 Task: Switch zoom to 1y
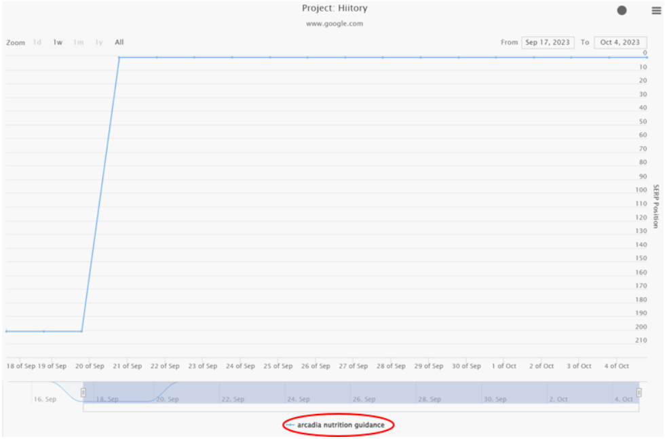click(99, 42)
